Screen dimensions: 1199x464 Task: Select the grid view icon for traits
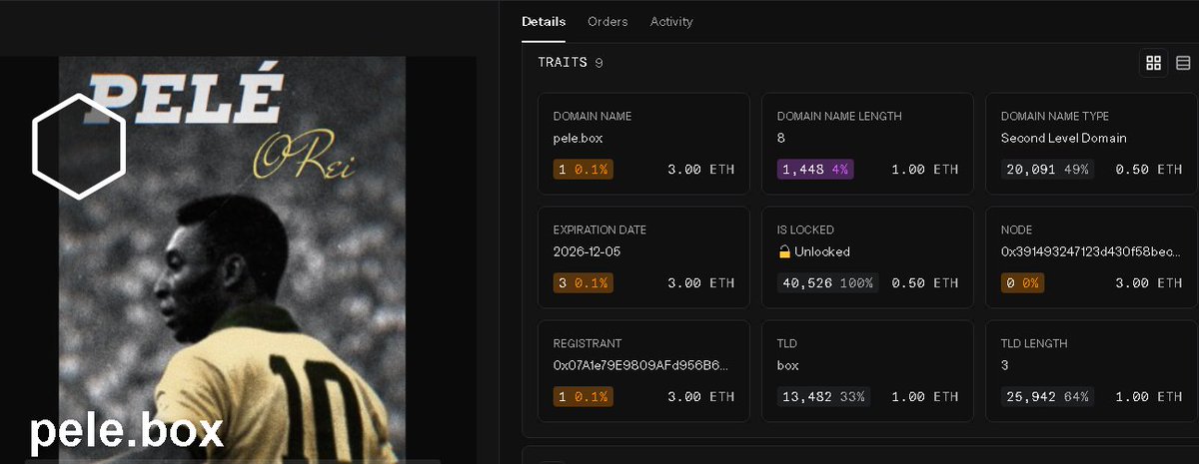click(x=1154, y=63)
